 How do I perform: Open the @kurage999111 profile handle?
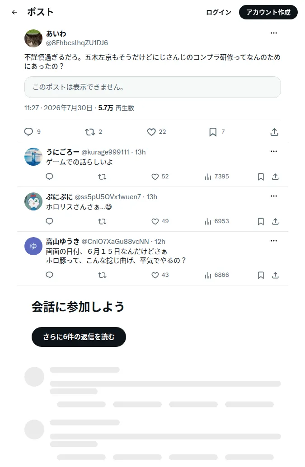tap(105, 152)
